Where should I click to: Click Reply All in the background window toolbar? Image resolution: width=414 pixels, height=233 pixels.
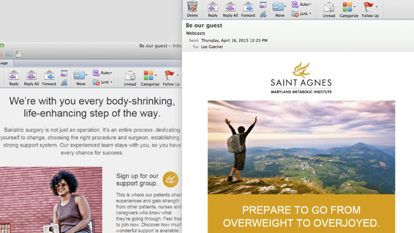pyautogui.click(x=31, y=77)
